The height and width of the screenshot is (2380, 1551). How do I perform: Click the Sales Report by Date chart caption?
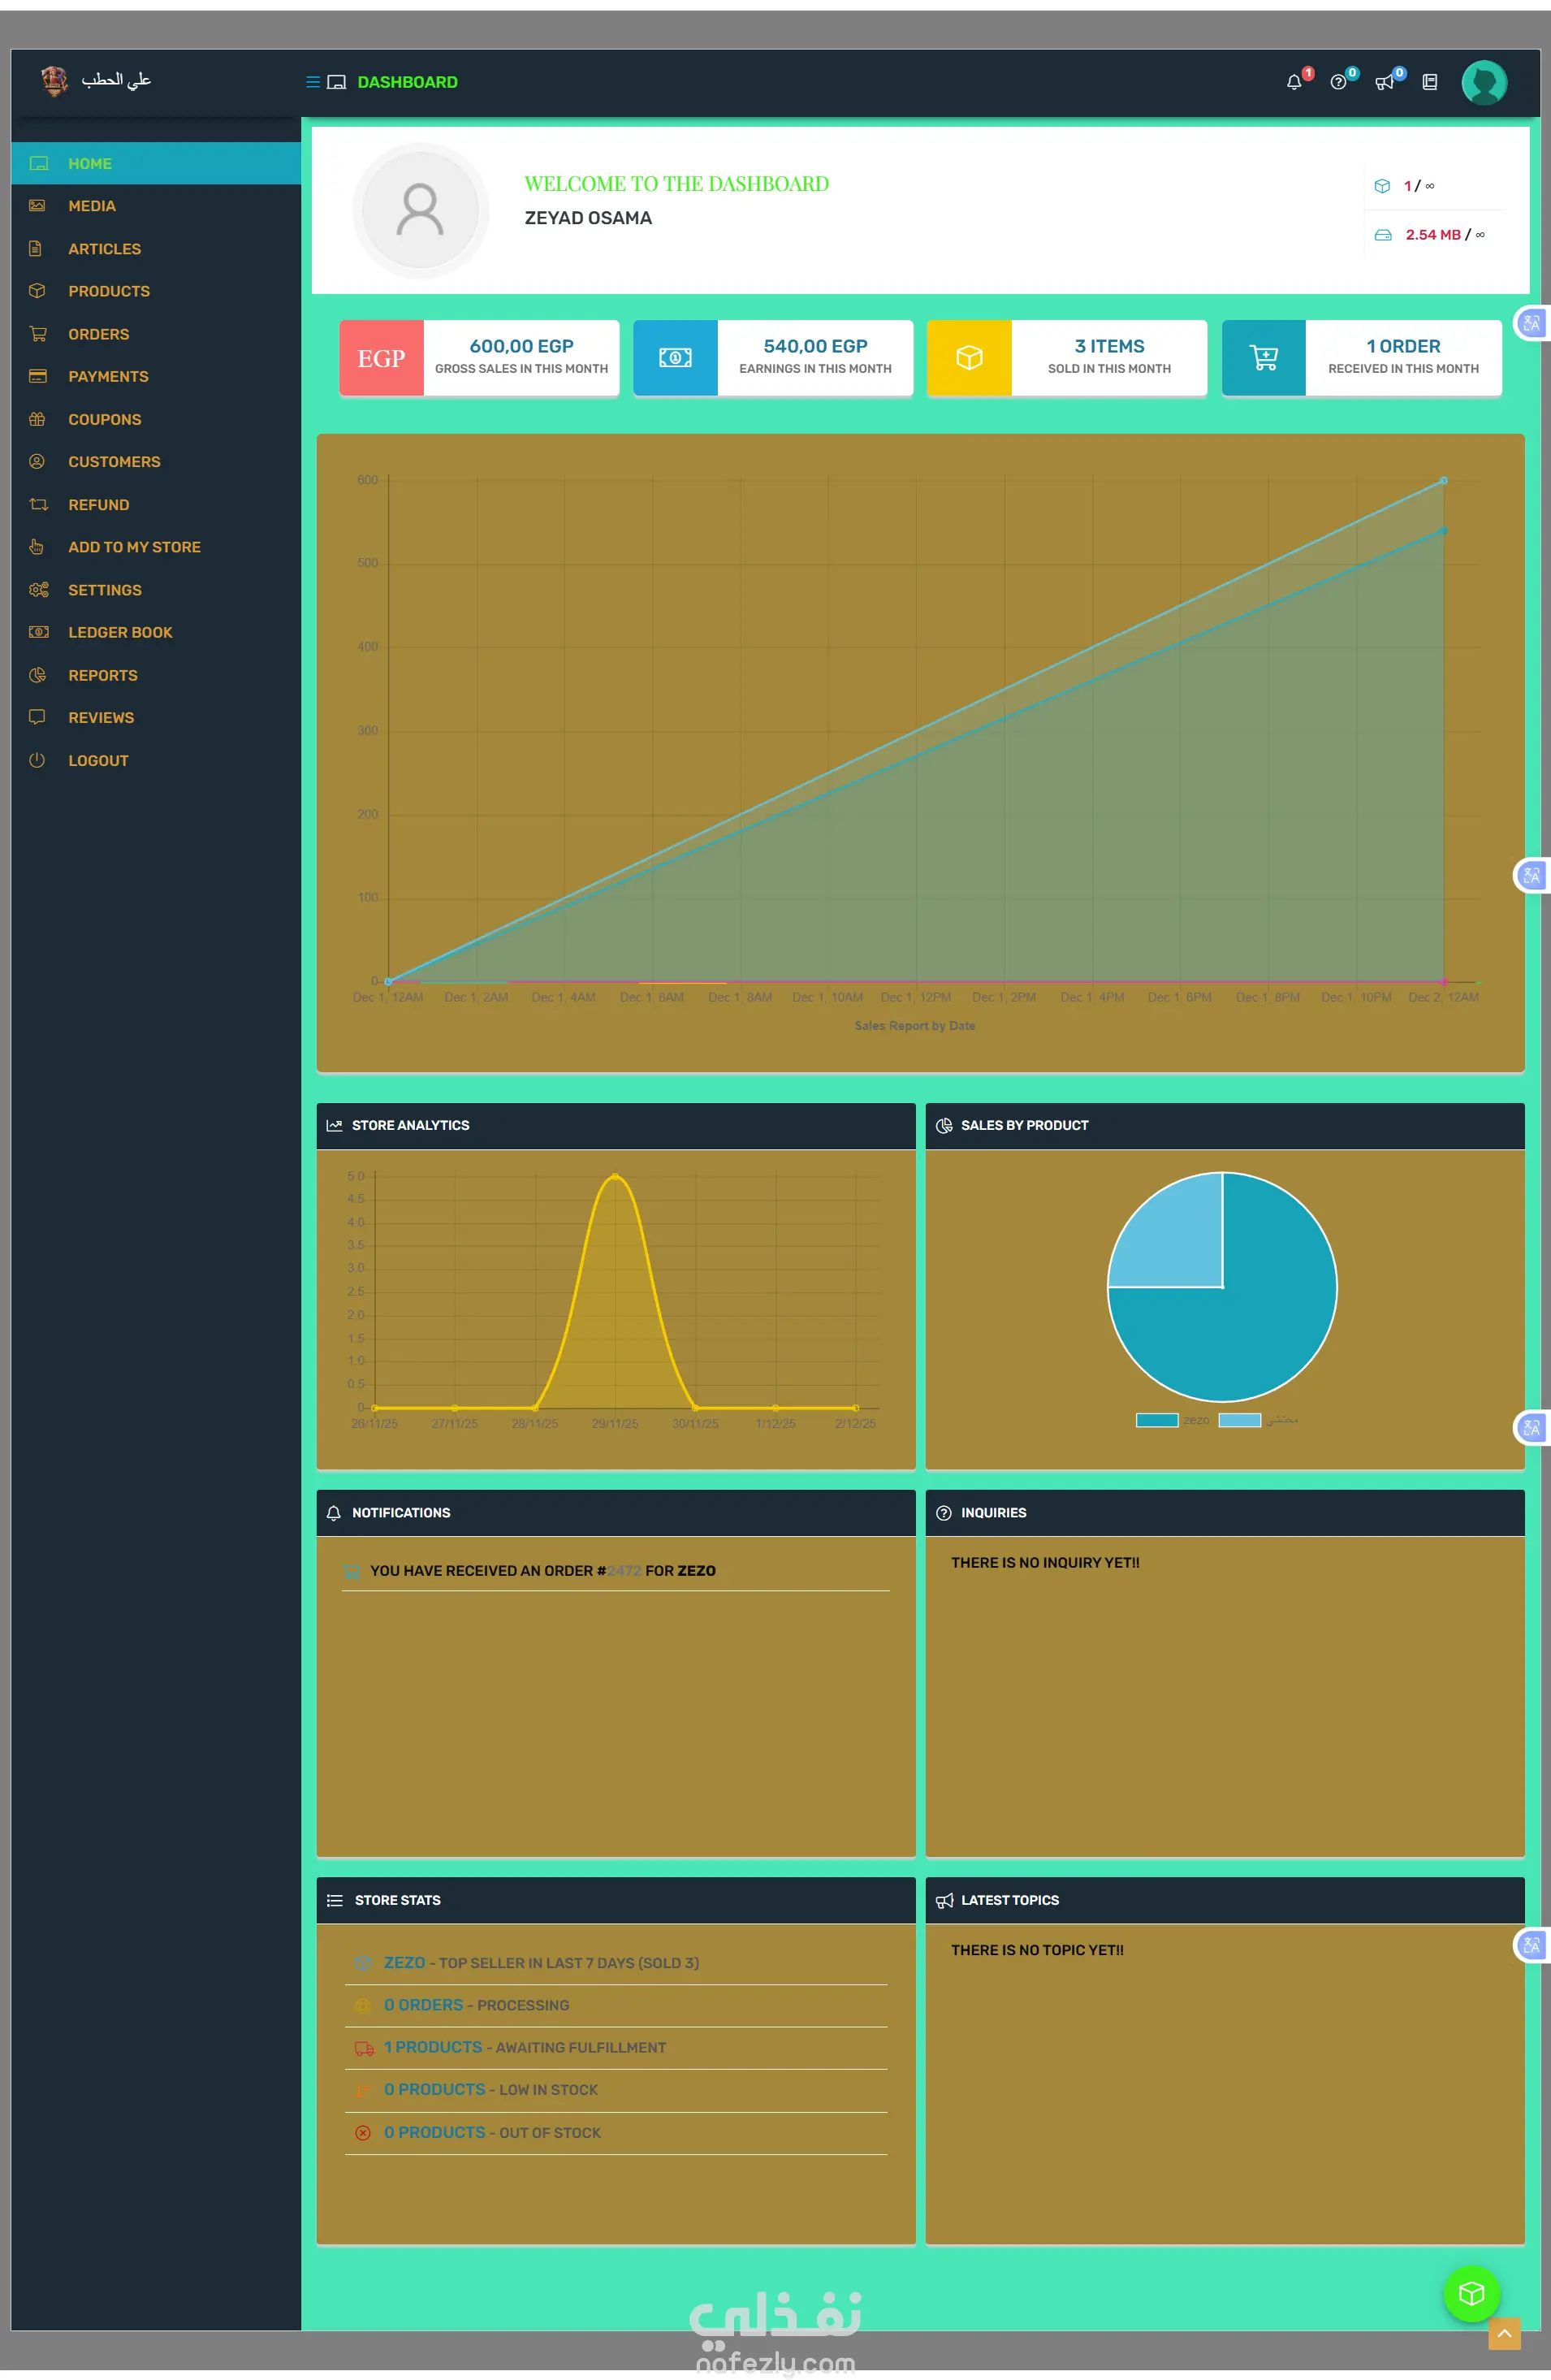point(915,1026)
